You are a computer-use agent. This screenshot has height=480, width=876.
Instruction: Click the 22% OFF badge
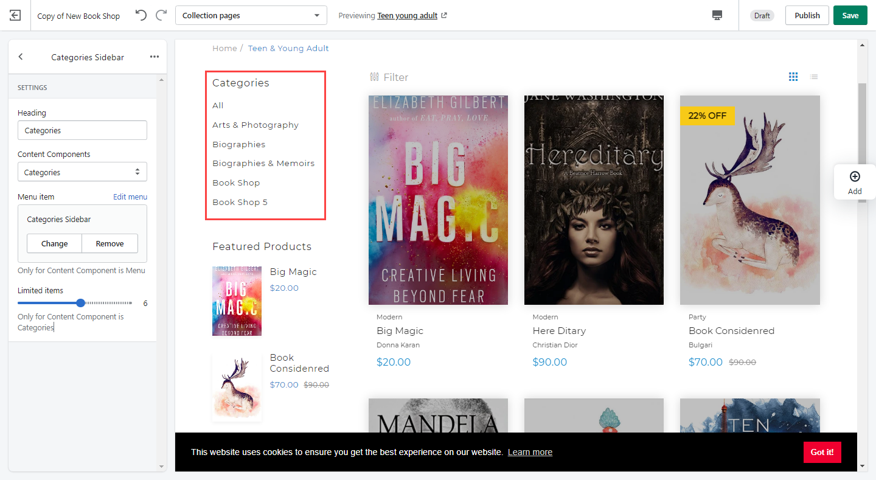(707, 116)
